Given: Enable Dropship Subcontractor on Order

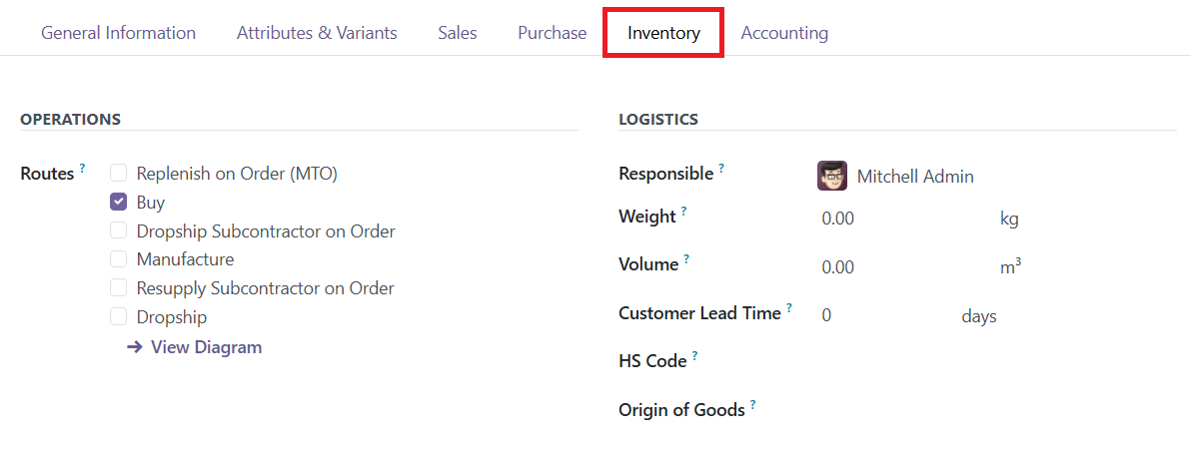Looking at the screenshot, I should tap(119, 231).
